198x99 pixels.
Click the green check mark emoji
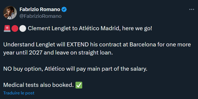[79, 85]
